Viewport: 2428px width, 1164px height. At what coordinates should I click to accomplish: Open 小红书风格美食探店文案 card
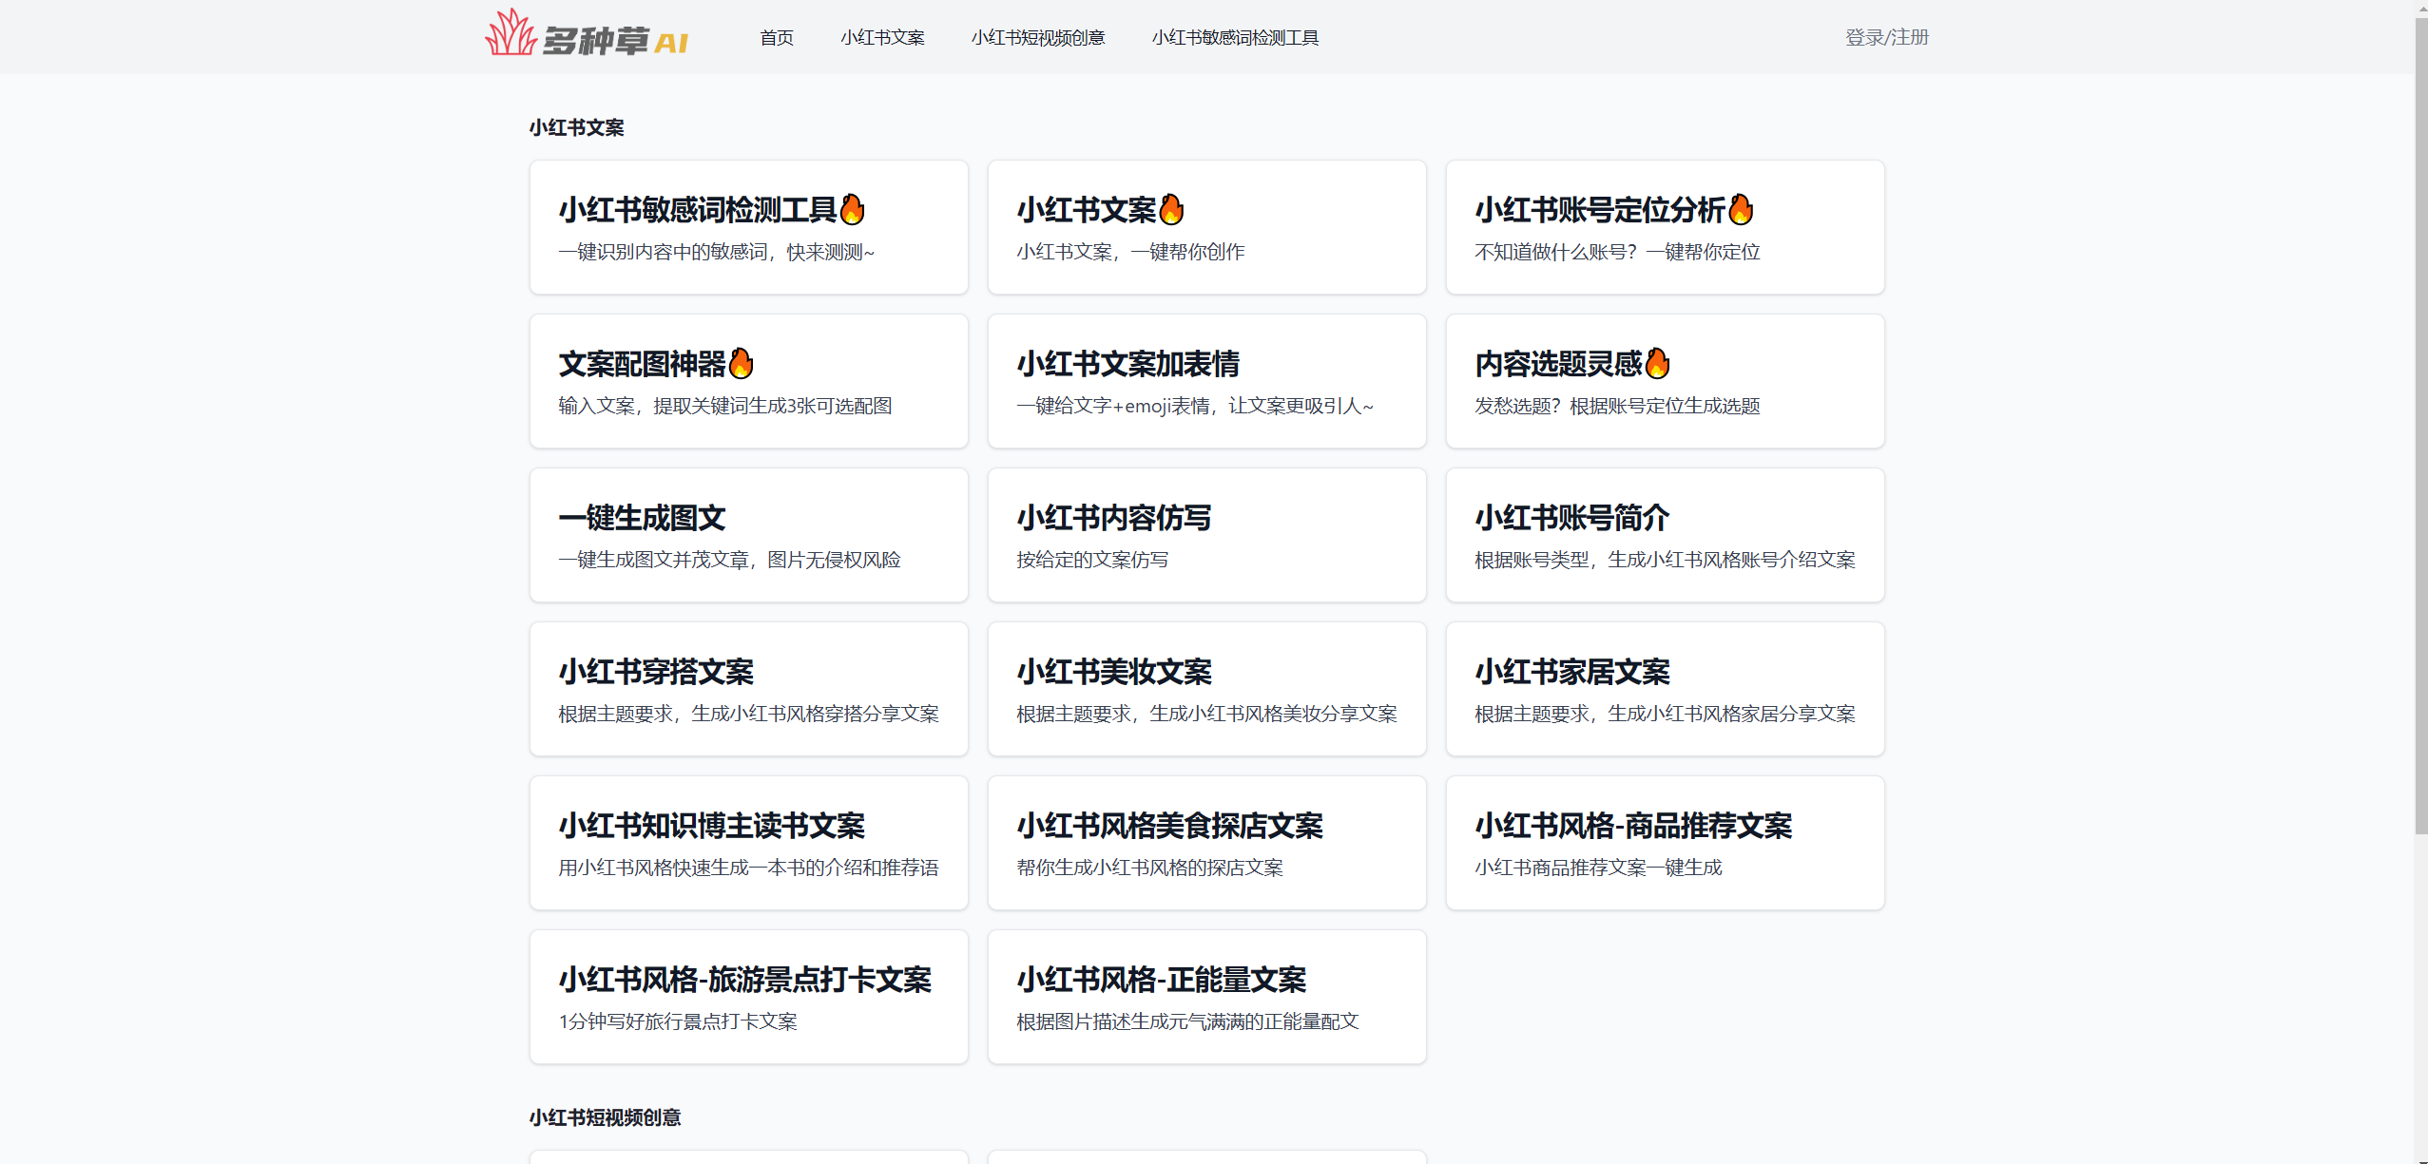click(1207, 843)
